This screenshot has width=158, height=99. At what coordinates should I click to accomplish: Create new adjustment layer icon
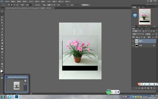point(145,88)
